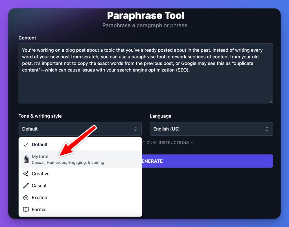Expand the Additional Instructions section

pyautogui.click(x=169, y=143)
